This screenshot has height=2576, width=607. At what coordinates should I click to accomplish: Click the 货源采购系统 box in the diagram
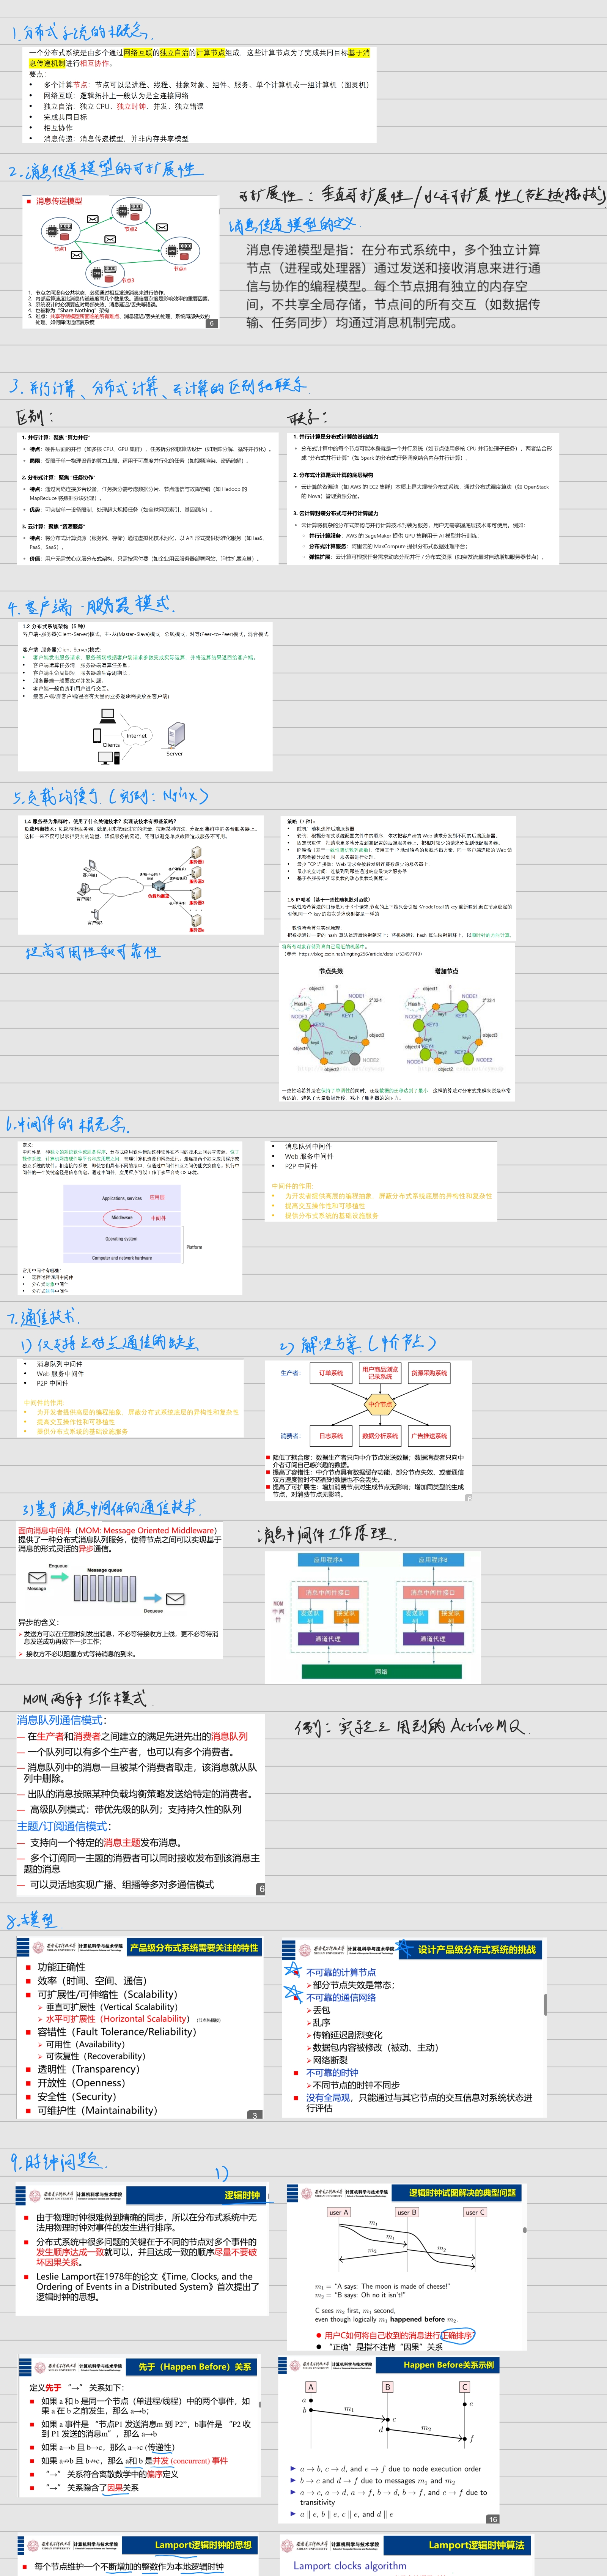tap(429, 1373)
